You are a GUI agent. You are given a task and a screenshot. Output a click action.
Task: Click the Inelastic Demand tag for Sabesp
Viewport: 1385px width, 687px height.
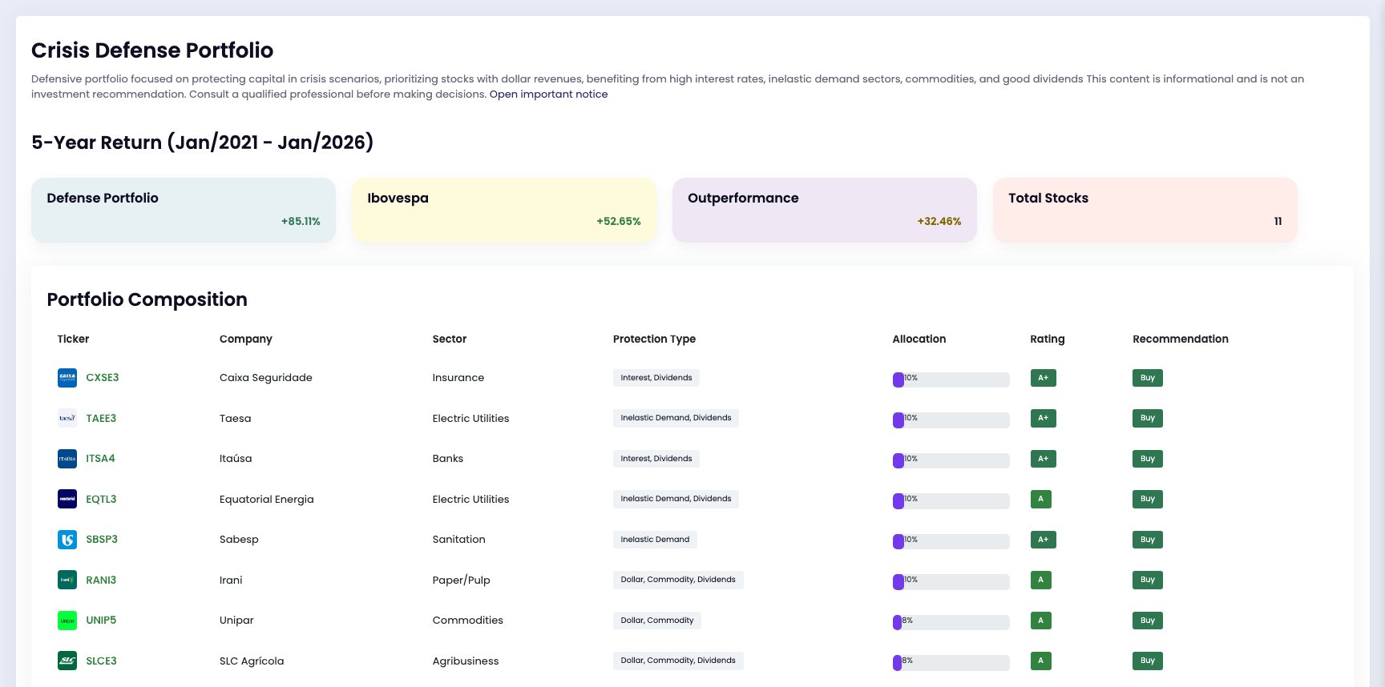point(655,540)
